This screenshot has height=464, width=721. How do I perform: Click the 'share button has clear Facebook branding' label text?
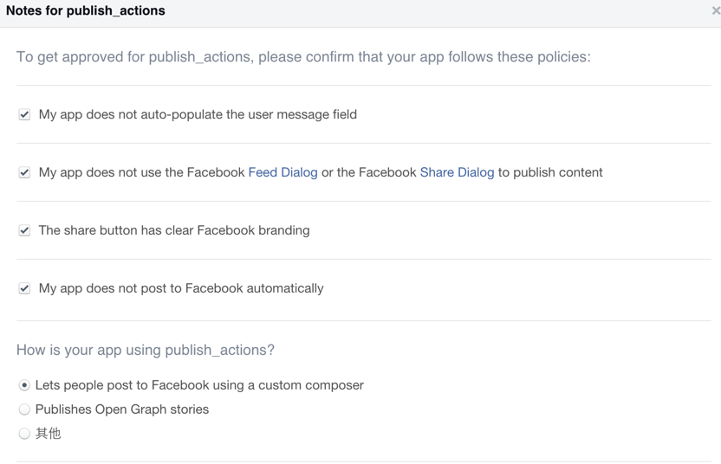tap(174, 230)
